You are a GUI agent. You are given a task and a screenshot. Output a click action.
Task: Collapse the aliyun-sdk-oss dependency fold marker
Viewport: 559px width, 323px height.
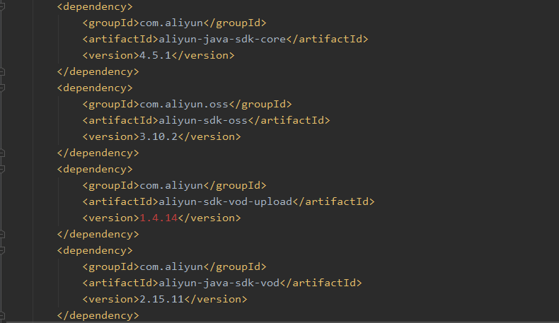coord(3,88)
